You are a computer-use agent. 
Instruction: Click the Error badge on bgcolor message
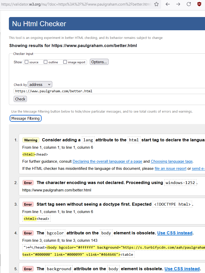[28, 233]
